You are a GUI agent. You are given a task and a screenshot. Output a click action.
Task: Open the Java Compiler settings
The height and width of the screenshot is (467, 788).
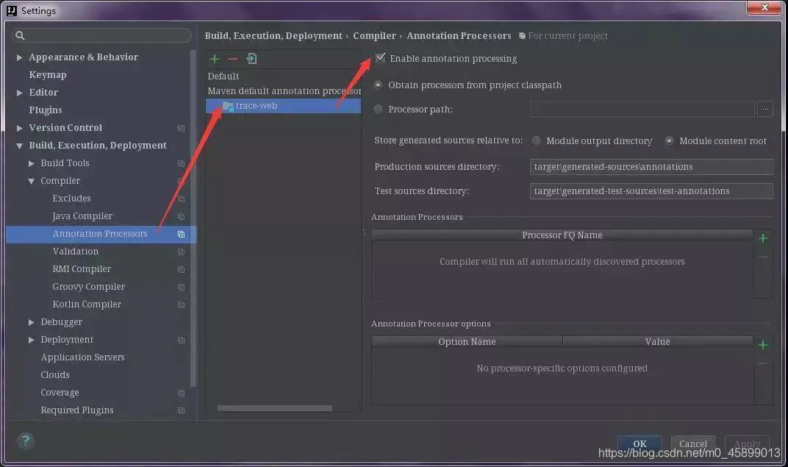click(82, 215)
